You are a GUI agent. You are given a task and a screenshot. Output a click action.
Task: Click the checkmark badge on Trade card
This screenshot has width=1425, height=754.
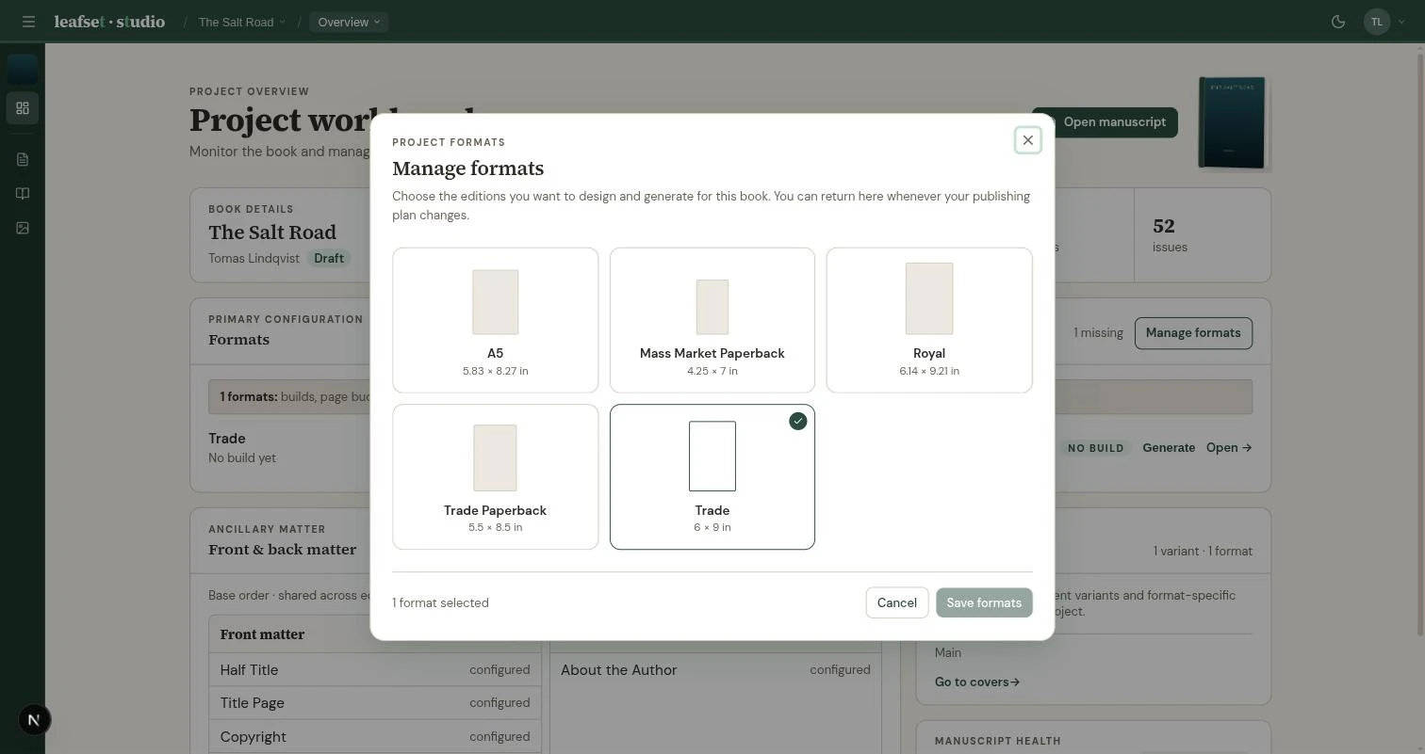pyautogui.click(x=798, y=421)
